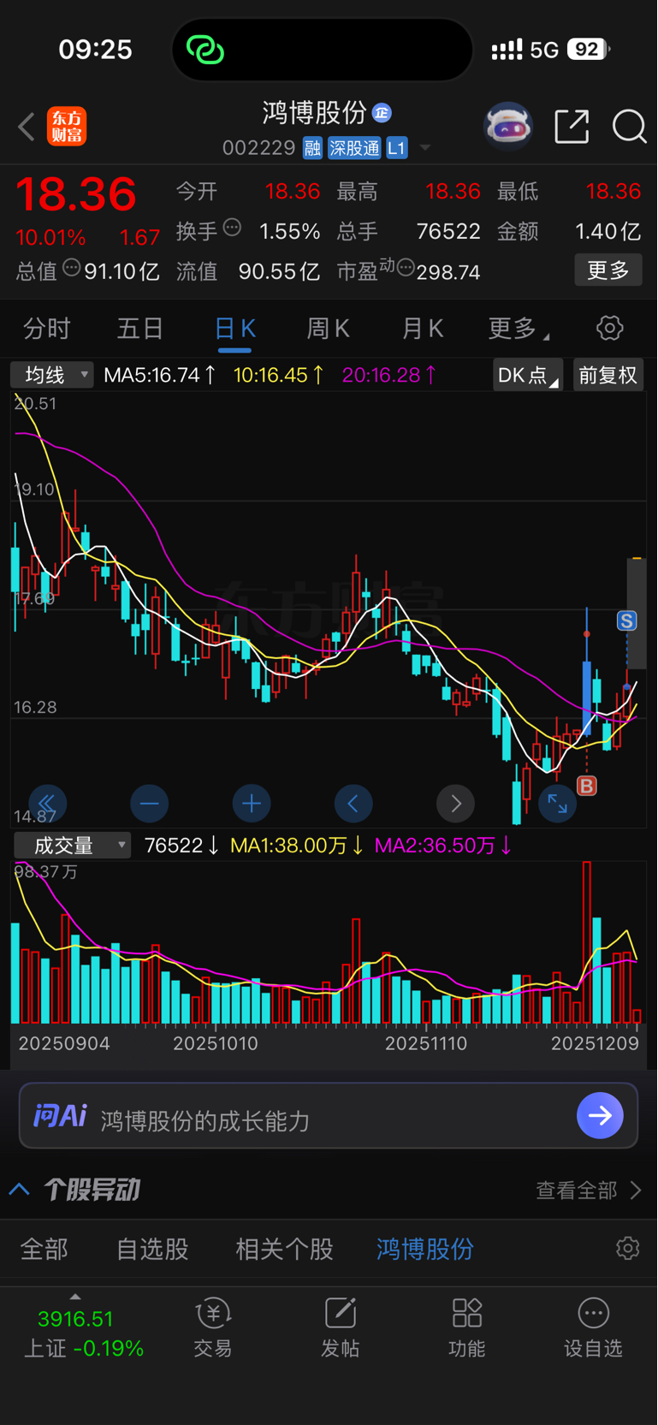Image resolution: width=658 pixels, height=1425 pixels.
Task: Share this stock page
Action: pyautogui.click(x=572, y=127)
